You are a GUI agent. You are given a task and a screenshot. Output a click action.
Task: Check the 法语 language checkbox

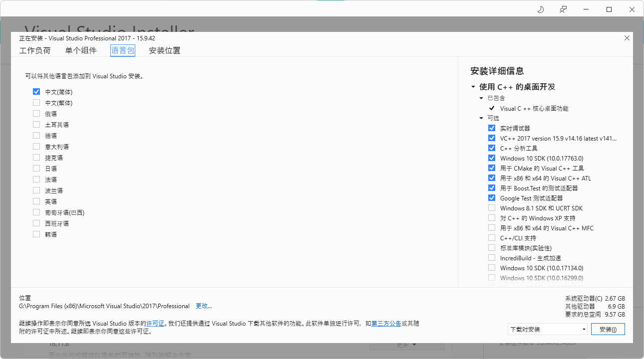36,179
